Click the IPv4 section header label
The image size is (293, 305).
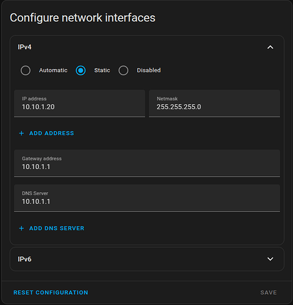24,47
